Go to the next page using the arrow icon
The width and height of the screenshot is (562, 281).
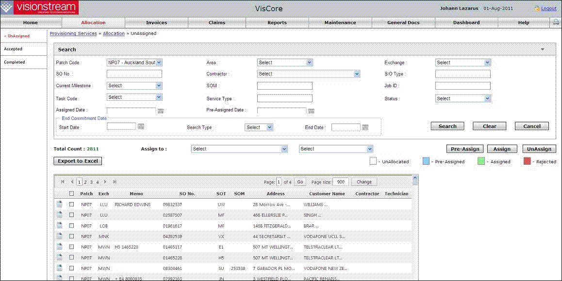click(105, 182)
